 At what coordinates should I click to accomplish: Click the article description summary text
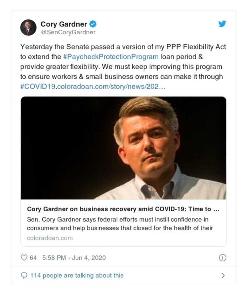(x=120, y=224)
